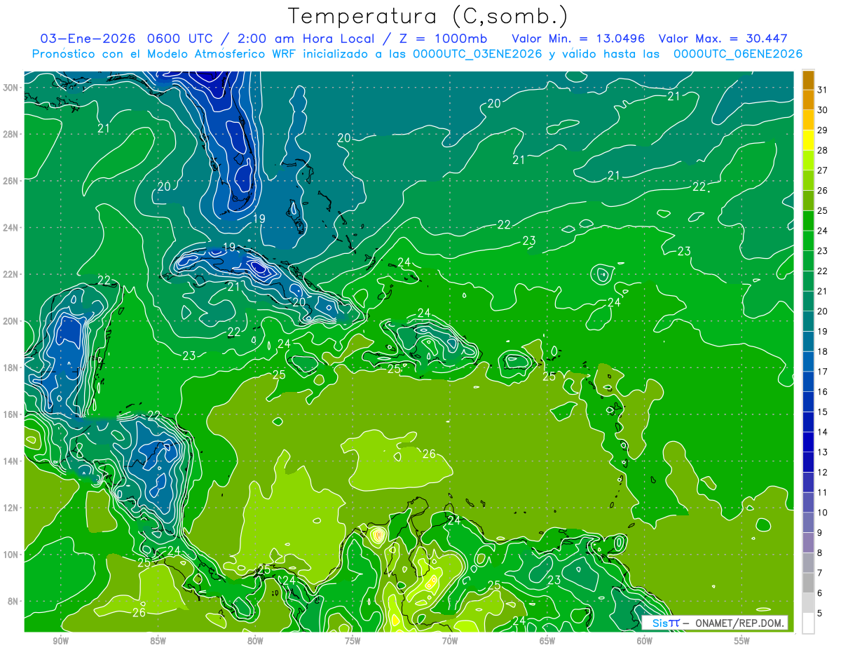Image resolution: width=841 pixels, height=650 pixels.
Task: Click the '0000UTC_03ENE2026' initialization time
Action: click(477, 54)
